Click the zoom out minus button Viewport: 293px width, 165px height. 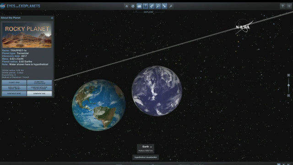[288, 95]
